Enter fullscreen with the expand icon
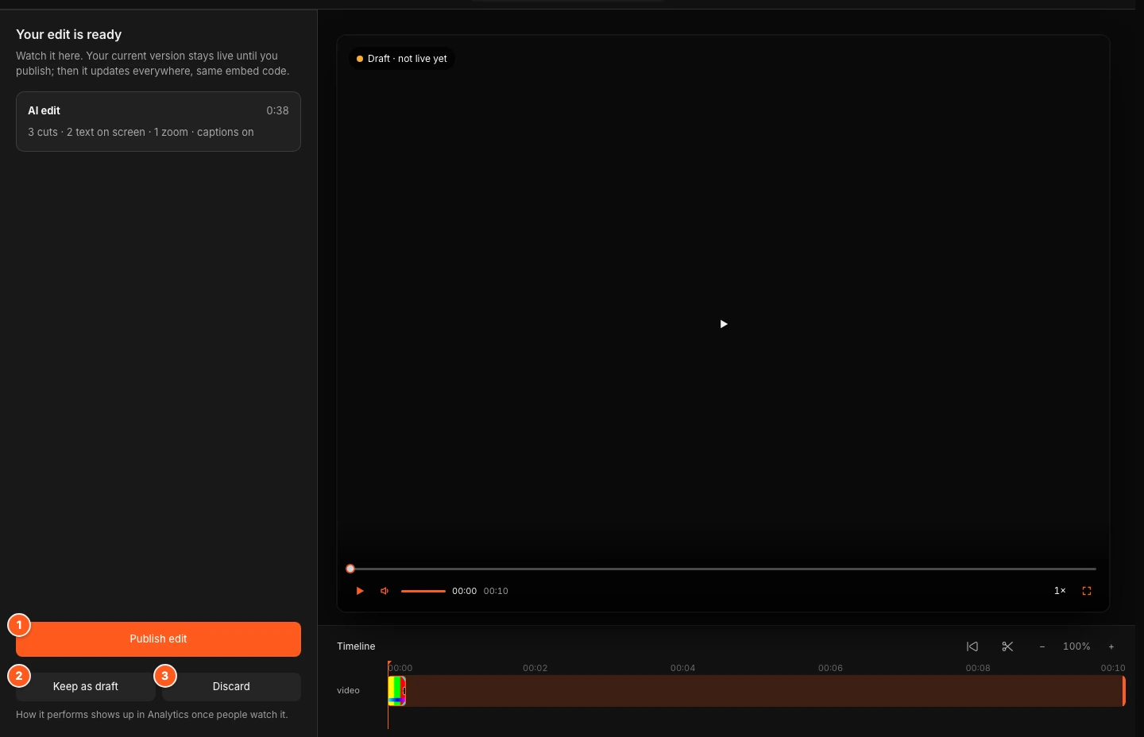This screenshot has height=737, width=1144. tap(1087, 591)
